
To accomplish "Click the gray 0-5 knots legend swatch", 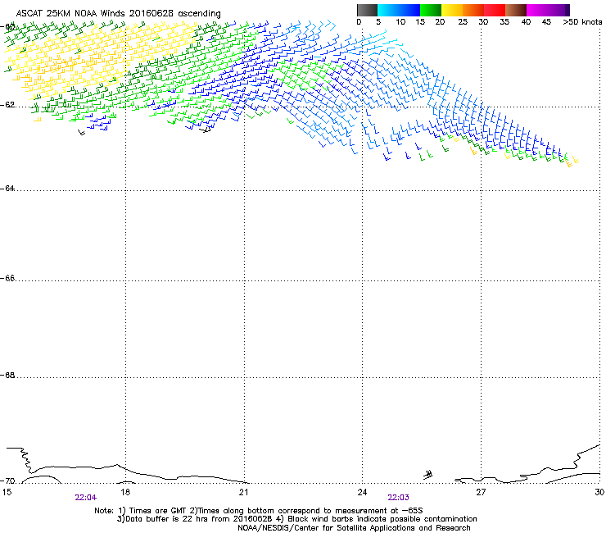I will (367, 10).
